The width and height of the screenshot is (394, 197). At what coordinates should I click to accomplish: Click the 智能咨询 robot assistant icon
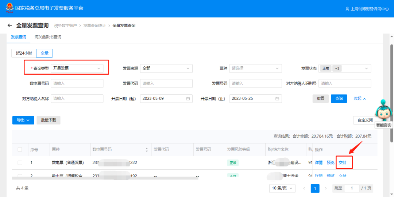383,112
